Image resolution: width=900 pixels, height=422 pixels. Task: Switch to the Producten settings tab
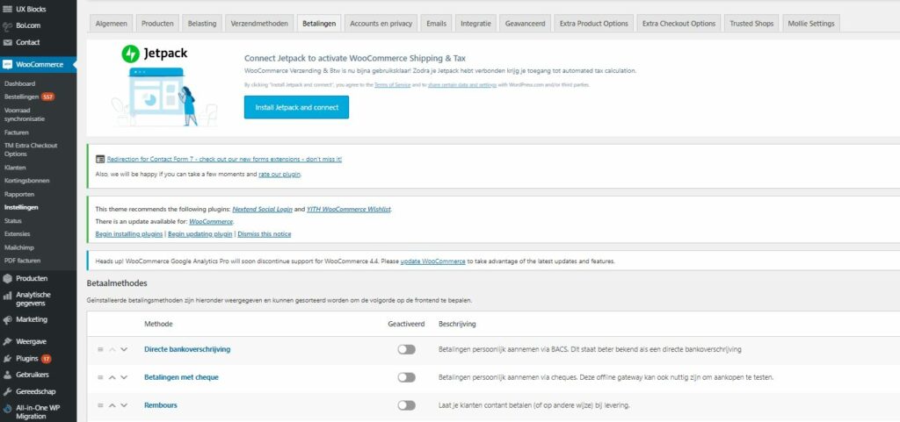[158, 24]
